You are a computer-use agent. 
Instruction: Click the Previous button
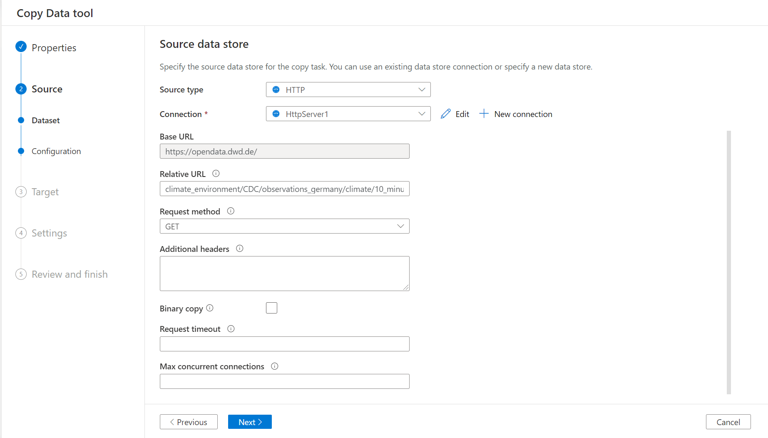pyautogui.click(x=189, y=422)
